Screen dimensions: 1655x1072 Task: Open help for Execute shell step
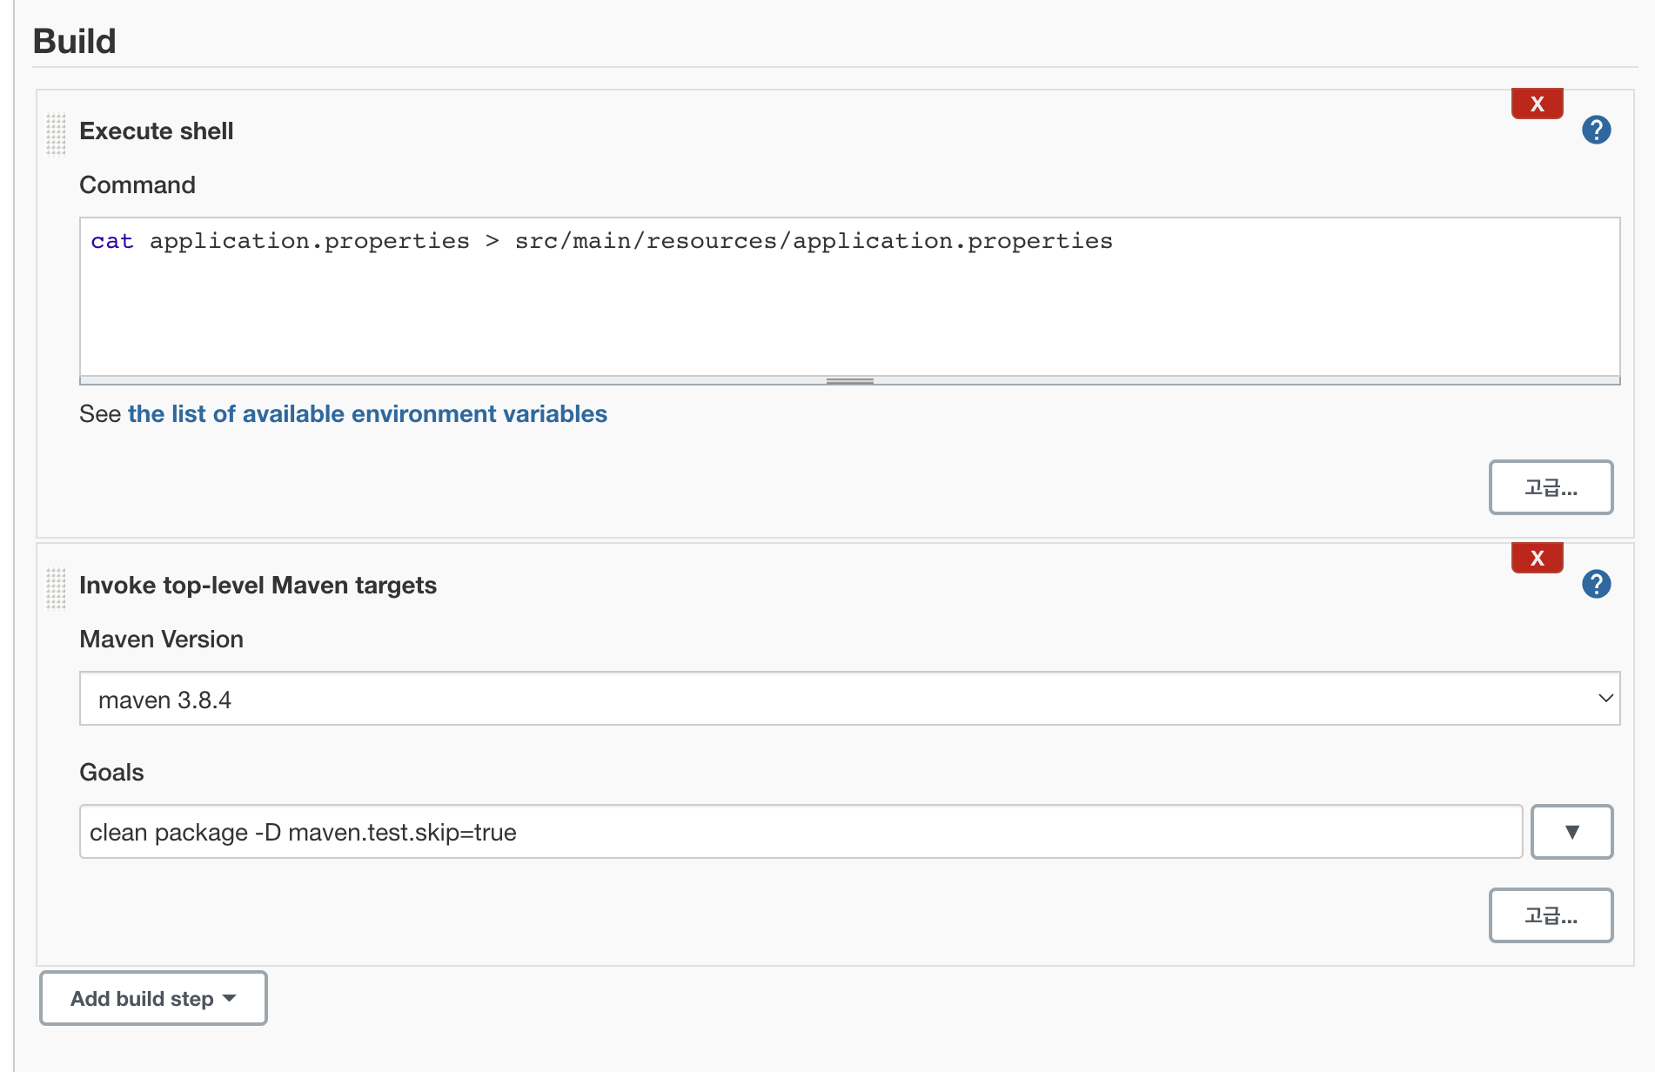[x=1596, y=131]
